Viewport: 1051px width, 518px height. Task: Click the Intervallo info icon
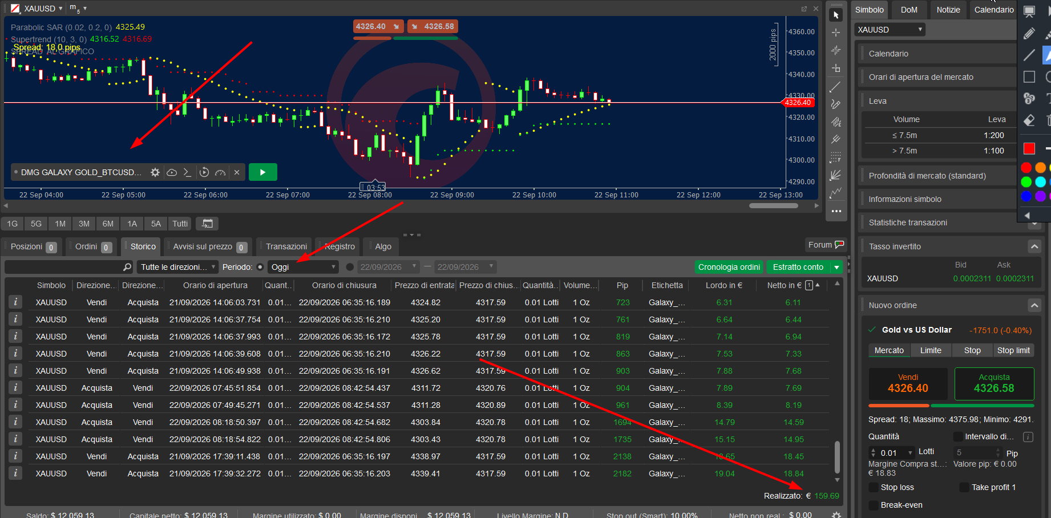(1028, 437)
